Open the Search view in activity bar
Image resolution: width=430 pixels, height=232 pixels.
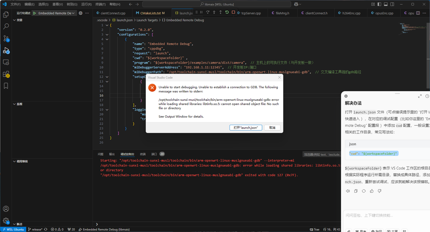pyautogui.click(x=6, y=26)
